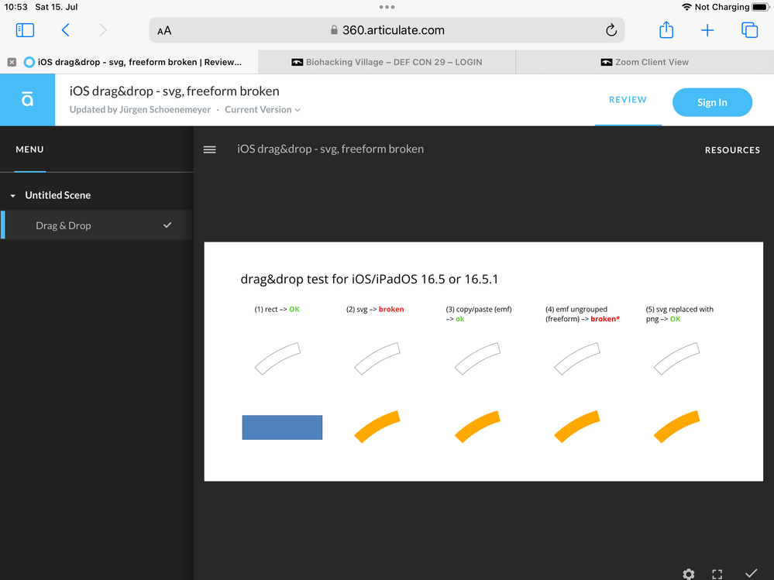Click the player title next to hamburger
The width and height of the screenshot is (774, 580).
[330, 149]
